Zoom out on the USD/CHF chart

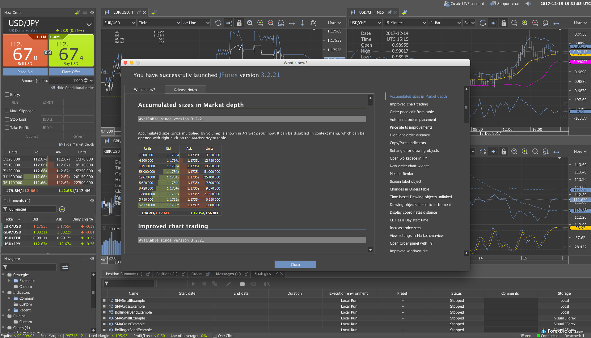[535, 23]
